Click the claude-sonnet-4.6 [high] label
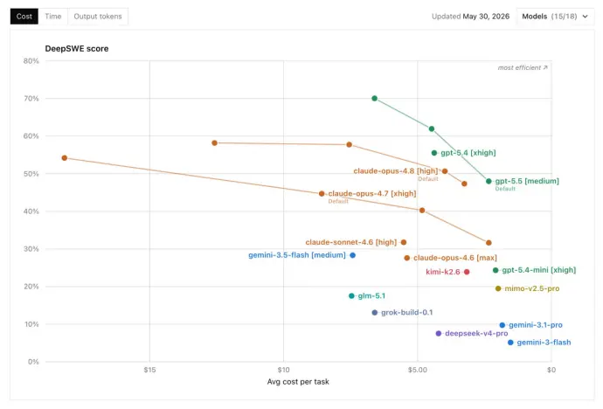603x409 pixels. [350, 242]
